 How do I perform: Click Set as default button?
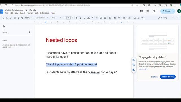tap(168, 77)
